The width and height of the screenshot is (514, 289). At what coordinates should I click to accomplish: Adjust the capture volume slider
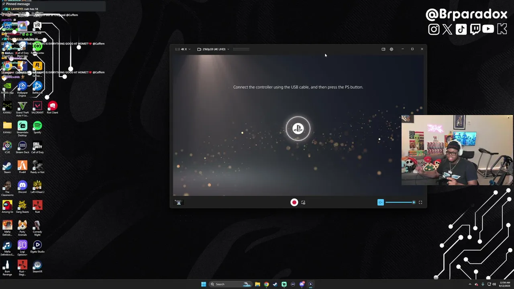tap(400, 202)
